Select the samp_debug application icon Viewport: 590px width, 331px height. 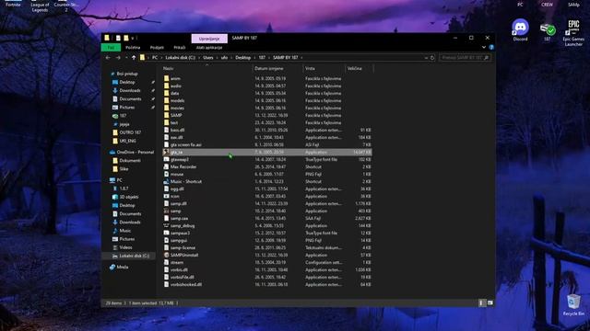pyautogui.click(x=166, y=225)
